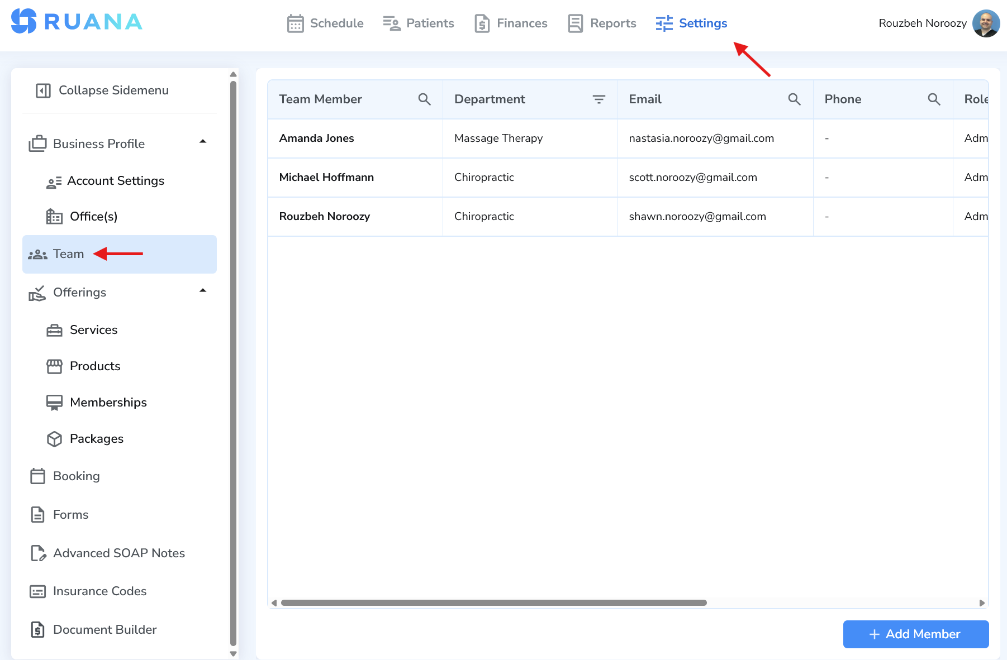Screen dimensions: 1007x660
Task: Click the search icon in Team Member column
Action: coord(425,99)
